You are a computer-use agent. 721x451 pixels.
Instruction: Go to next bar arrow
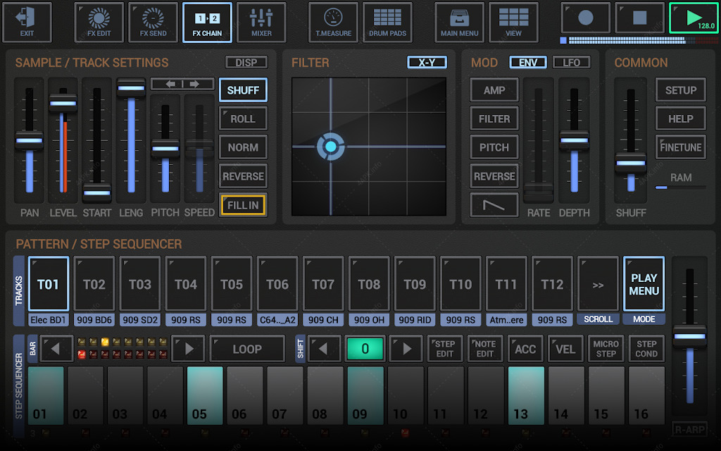click(x=188, y=349)
